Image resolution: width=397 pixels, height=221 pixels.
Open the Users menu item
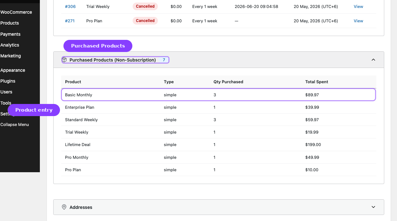(6, 92)
